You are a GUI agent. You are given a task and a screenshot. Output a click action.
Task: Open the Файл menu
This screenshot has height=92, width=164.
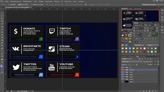(7, 2)
